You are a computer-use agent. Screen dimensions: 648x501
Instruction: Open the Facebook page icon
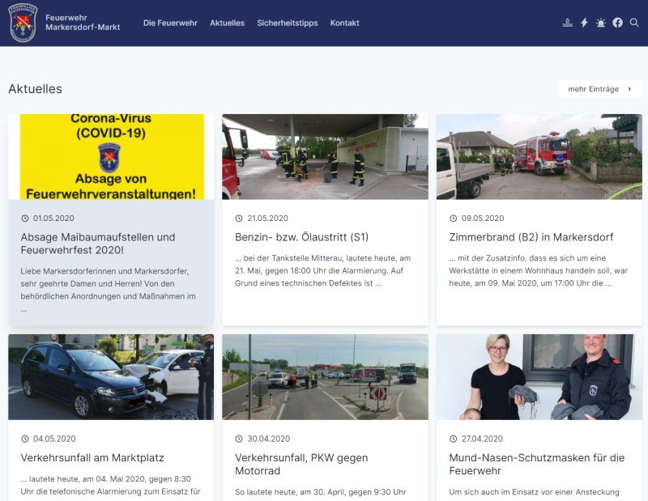click(x=617, y=23)
